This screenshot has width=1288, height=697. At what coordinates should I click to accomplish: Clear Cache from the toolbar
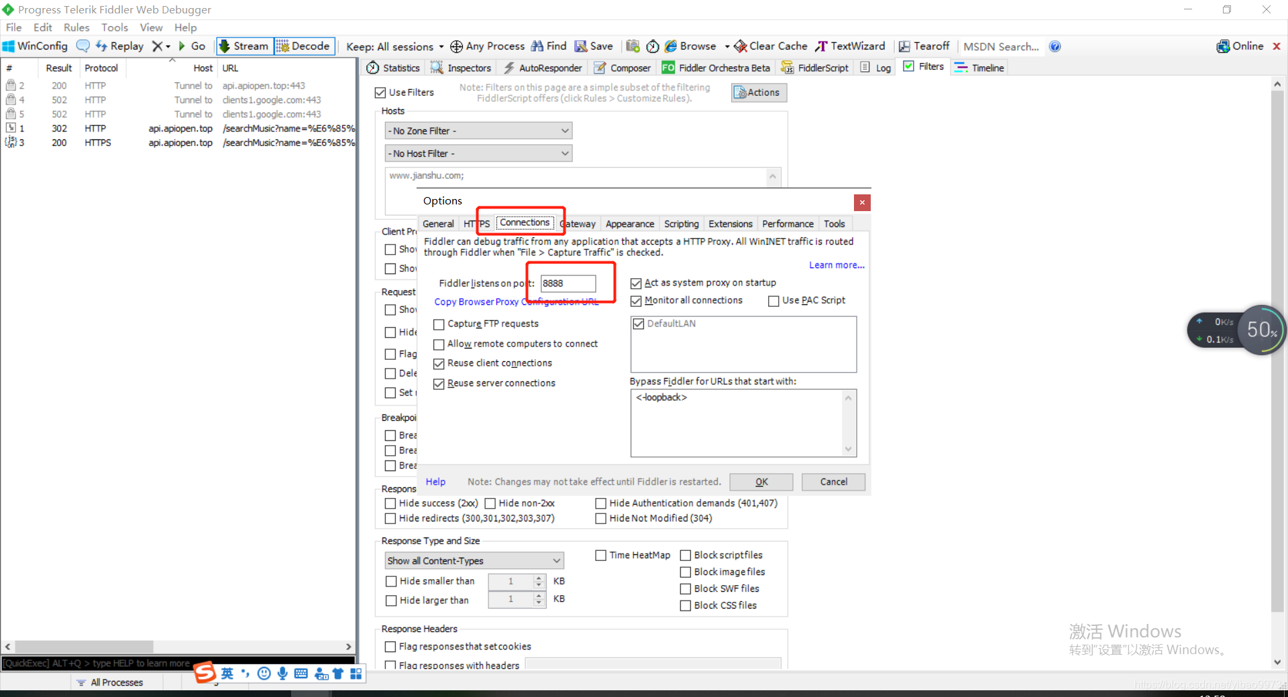coord(771,46)
